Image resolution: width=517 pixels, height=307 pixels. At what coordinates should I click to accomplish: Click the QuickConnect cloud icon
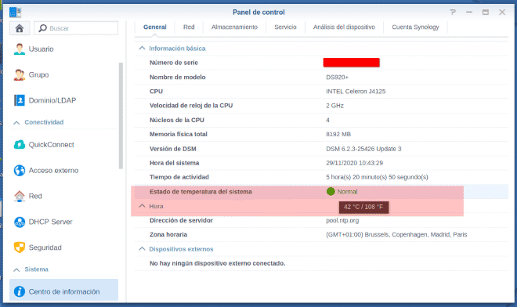click(x=20, y=144)
